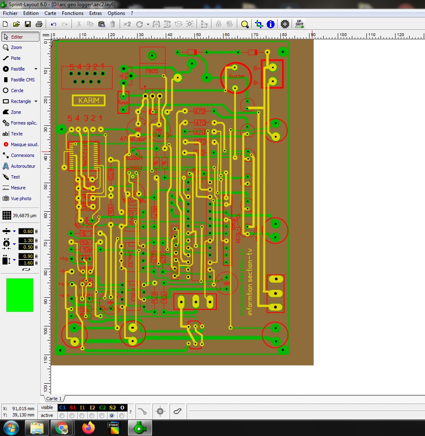Swap SMD pad width and height arrows
Viewport: 425px width, 436px height.
[x=26, y=269]
